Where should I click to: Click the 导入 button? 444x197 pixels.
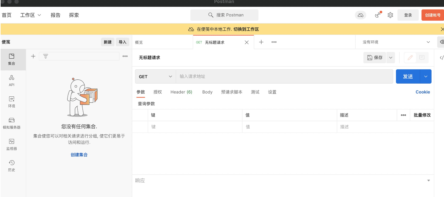tap(123, 42)
